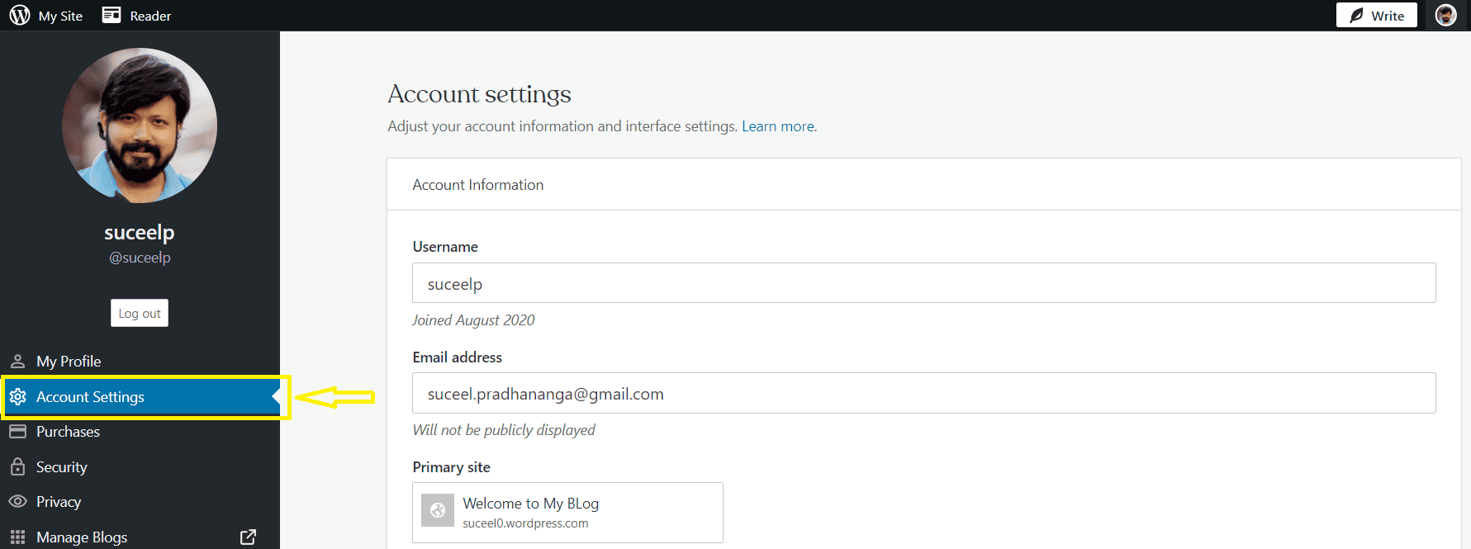This screenshot has height=549, width=1471.
Task: Click into the Username input field
Action: pyautogui.click(x=923, y=283)
